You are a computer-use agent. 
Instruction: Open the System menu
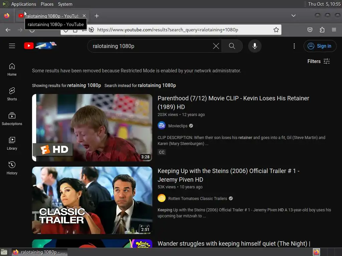(x=65, y=4)
